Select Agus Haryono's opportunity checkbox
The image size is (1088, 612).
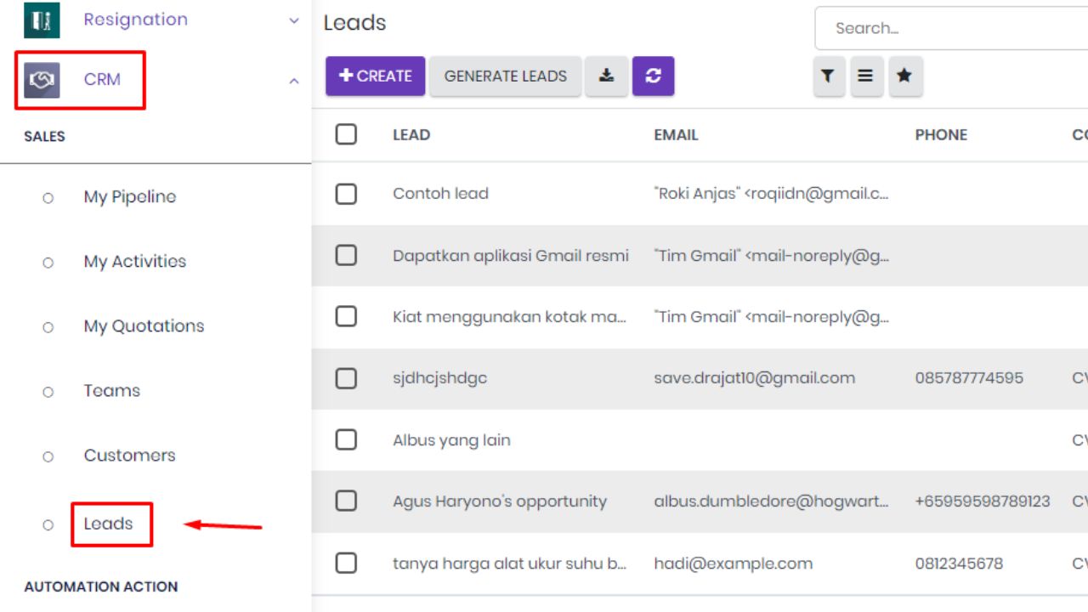coord(346,501)
